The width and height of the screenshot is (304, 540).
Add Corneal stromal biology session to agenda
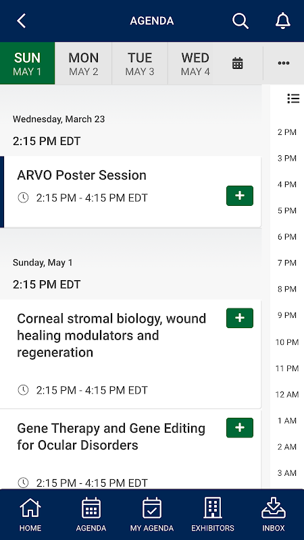pyautogui.click(x=240, y=318)
